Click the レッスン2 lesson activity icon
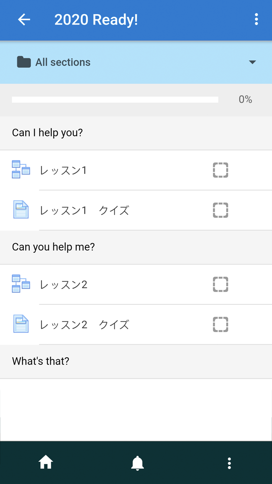 [21, 284]
